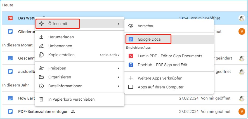Click the laptop icon beside Apps auf Ihrem Computer

pos(131,87)
